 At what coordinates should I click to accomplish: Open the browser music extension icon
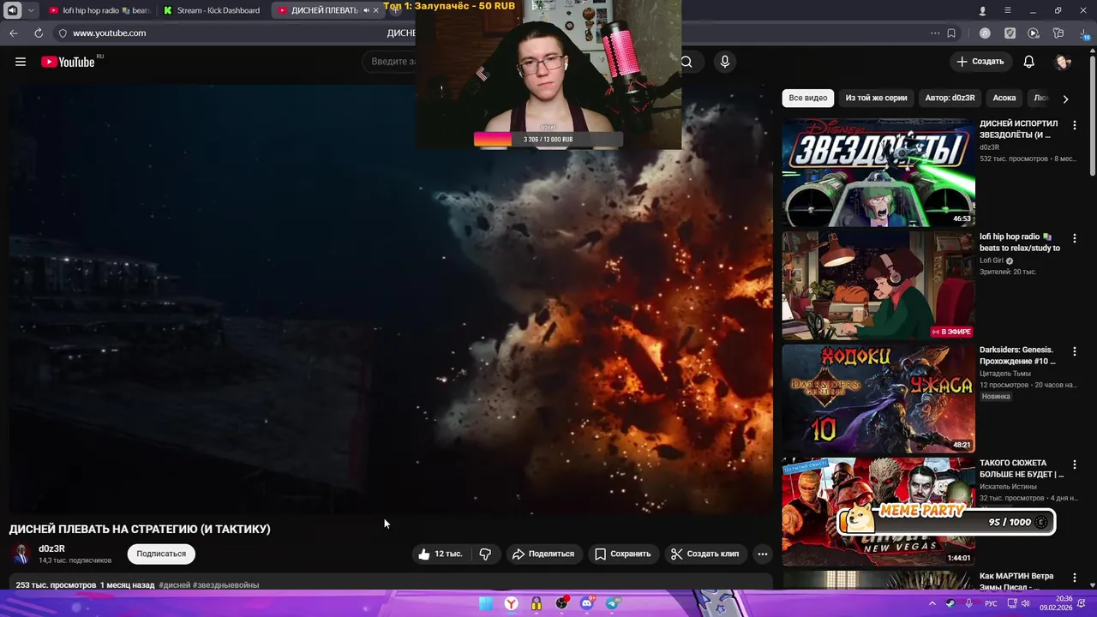coord(985,33)
